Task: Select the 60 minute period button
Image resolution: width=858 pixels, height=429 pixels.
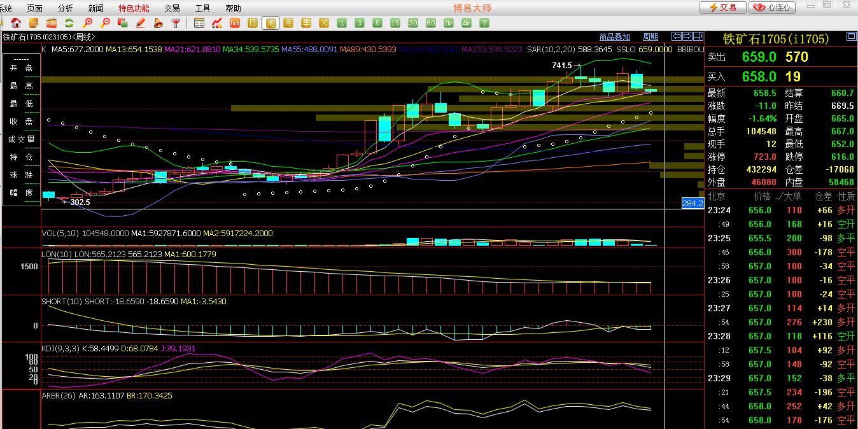Action: (431, 23)
